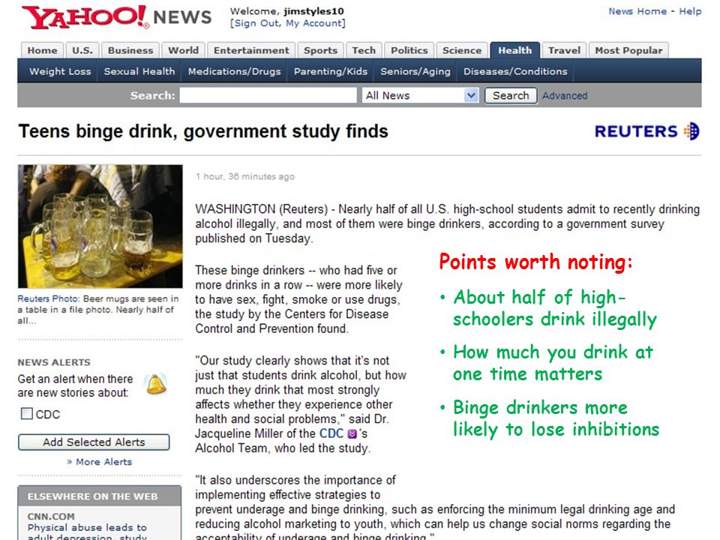
Task: Open the Sports tab
Action: tap(320, 50)
